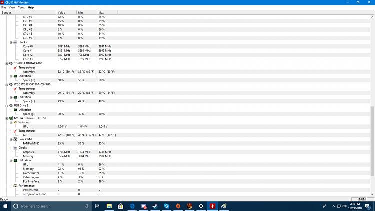The height and width of the screenshot is (211, 375).
Task: Collapse the USB Drive 2 node
Action: coord(7,105)
